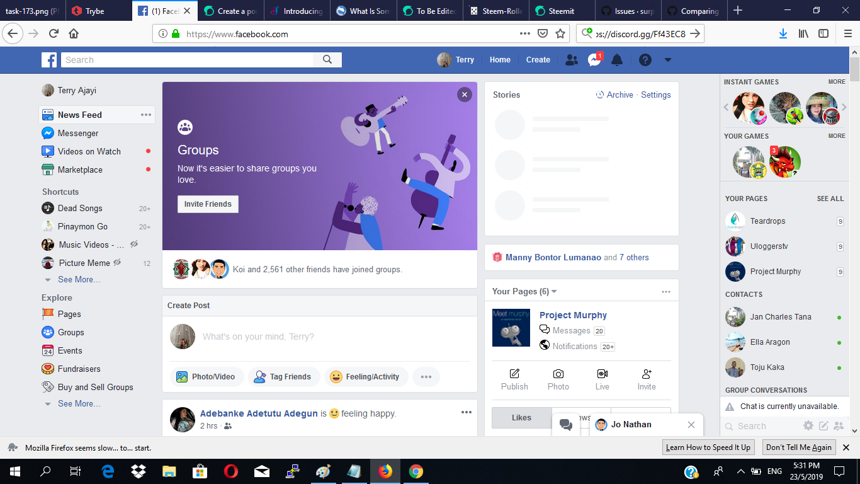Click the search magnifier button

click(x=327, y=60)
